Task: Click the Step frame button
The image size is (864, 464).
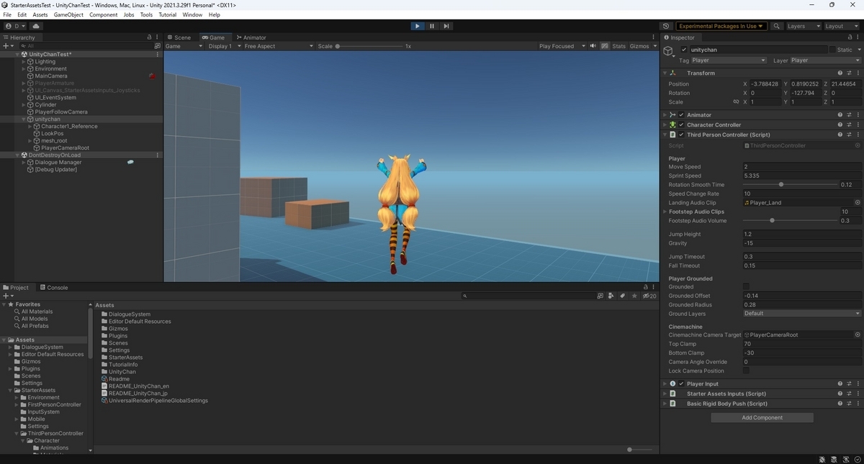Action: pyautogui.click(x=446, y=26)
